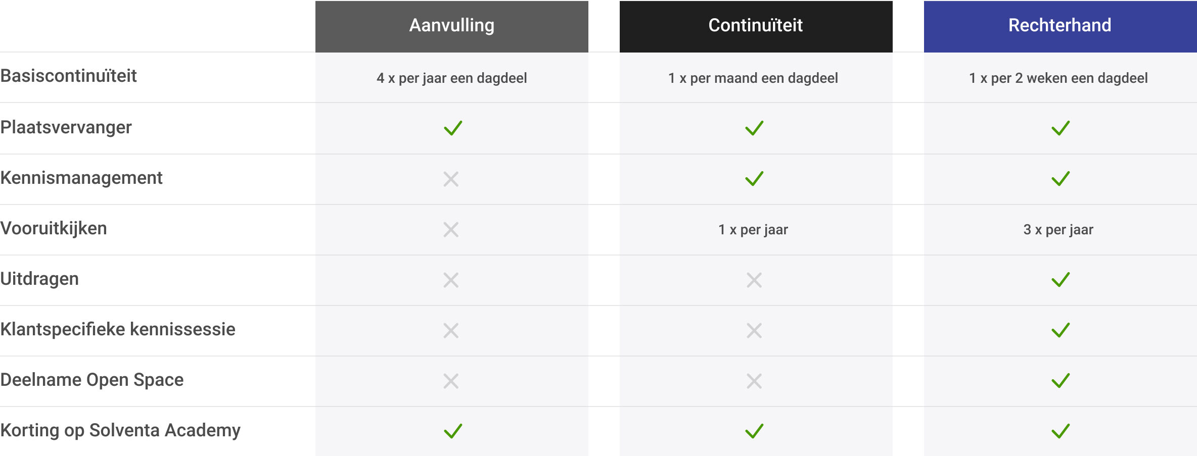This screenshot has width=1197, height=456.
Task: Click grey cross for Vooruitkijken under Aanvulling
Action: click(451, 229)
